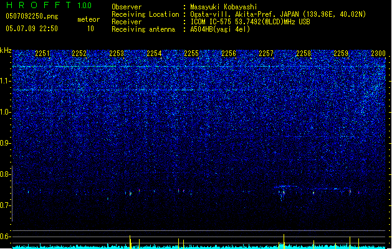Click the date stamp 05.07.09 22:50
Screen dimensions: 392x249
(32, 29)
